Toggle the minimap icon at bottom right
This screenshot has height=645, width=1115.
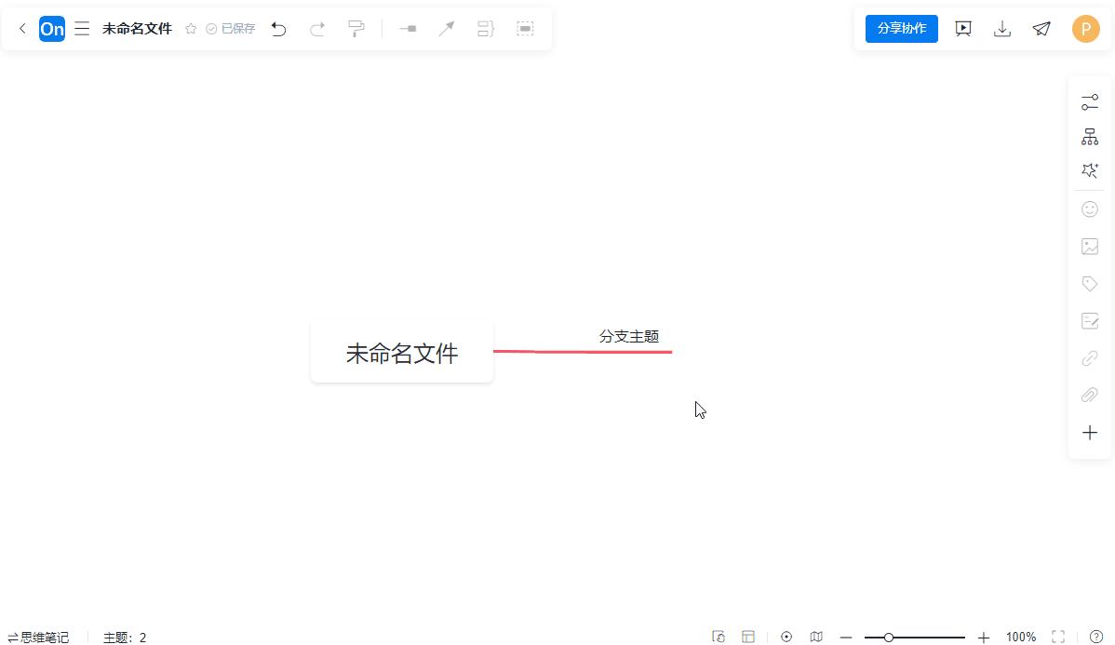[816, 637]
